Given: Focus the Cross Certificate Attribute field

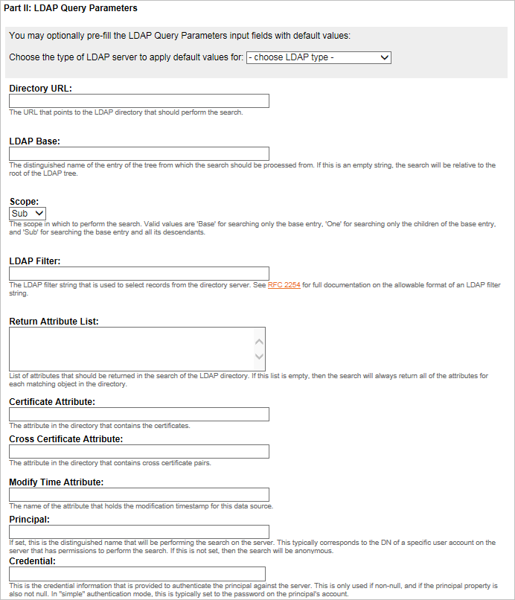Looking at the screenshot, I should [139, 452].
